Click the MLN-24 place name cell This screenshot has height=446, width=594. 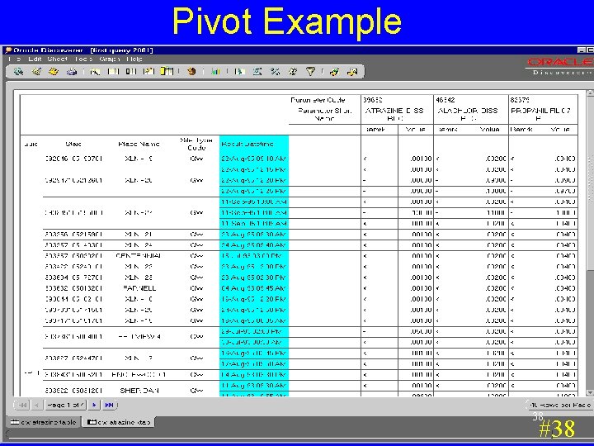click(139, 245)
